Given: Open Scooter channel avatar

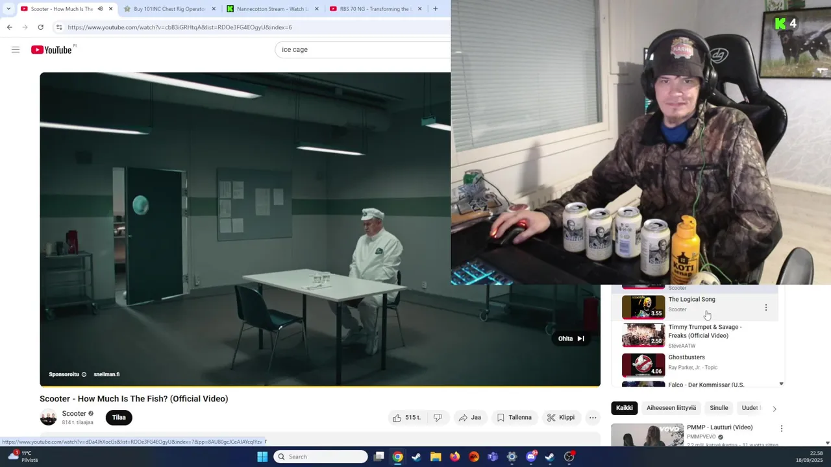Looking at the screenshot, I should pos(48,418).
